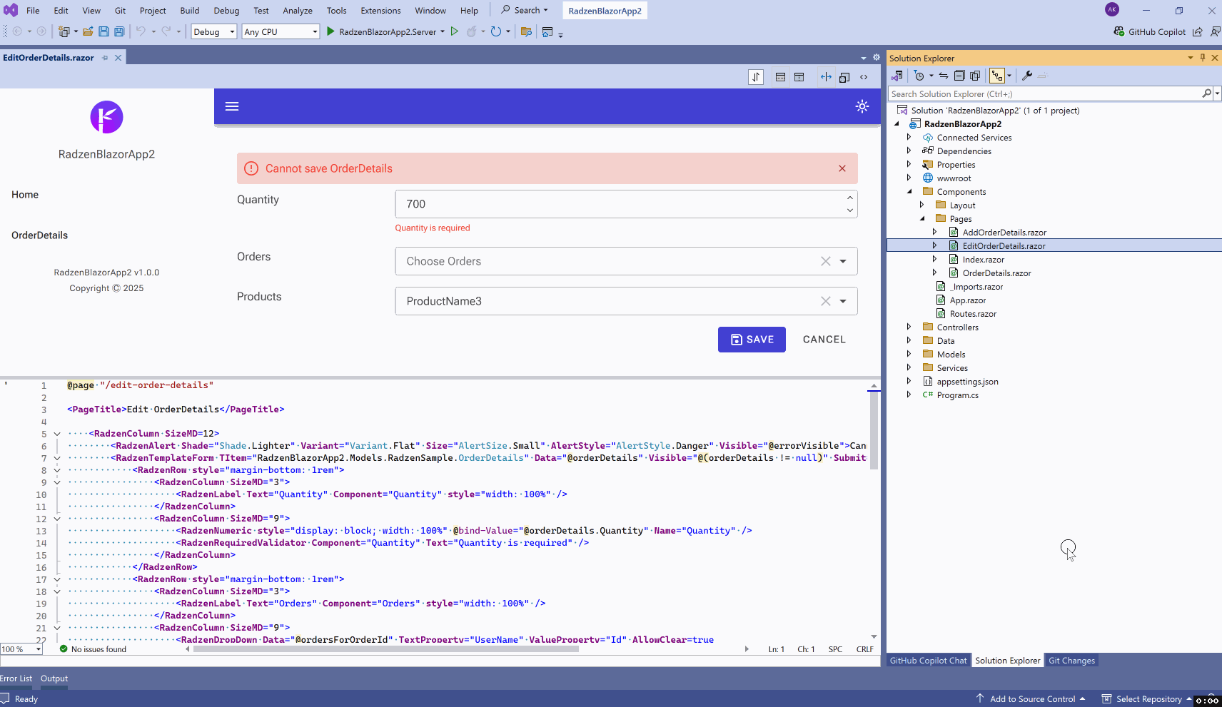Click the Find in Files folder icon
This screenshot has height=707, width=1222.
click(x=526, y=31)
